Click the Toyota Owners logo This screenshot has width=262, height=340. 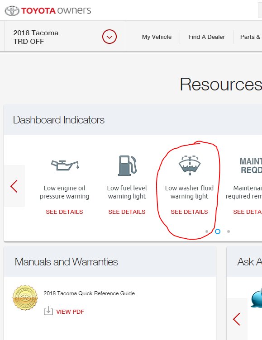pyautogui.click(x=48, y=11)
